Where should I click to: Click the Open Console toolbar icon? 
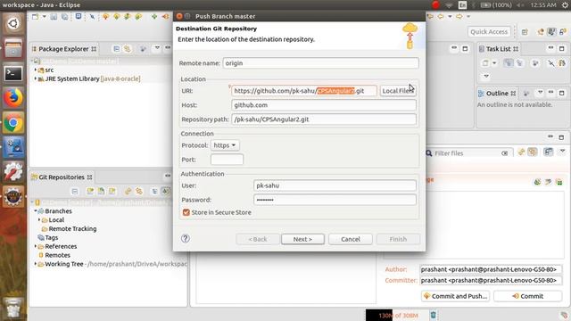79,16
